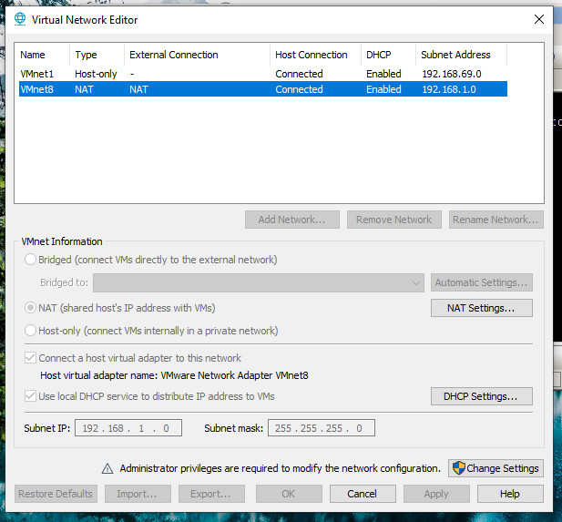Toggle Connect a host virtual adapter checkbox
562x522 pixels.
tap(30, 357)
